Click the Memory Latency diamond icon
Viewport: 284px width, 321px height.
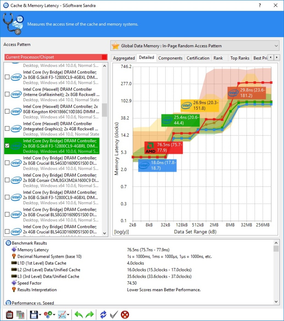pyautogui.click(x=14, y=250)
